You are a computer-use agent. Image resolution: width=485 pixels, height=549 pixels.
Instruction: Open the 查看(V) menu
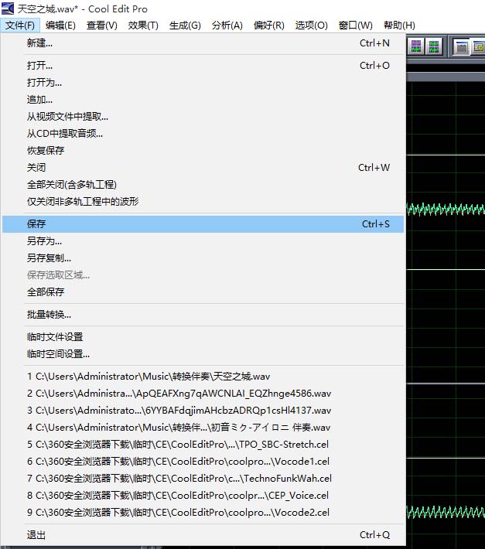(102, 26)
